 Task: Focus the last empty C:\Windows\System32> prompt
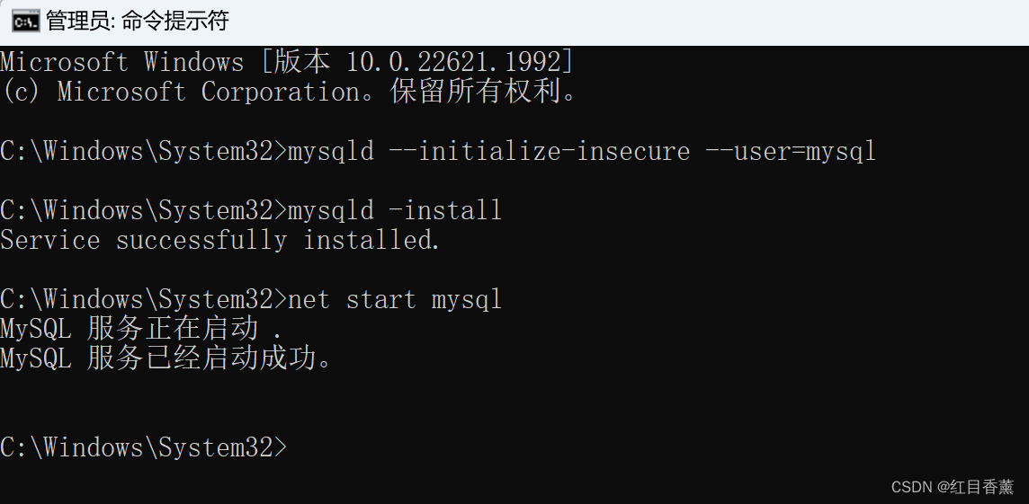(144, 447)
